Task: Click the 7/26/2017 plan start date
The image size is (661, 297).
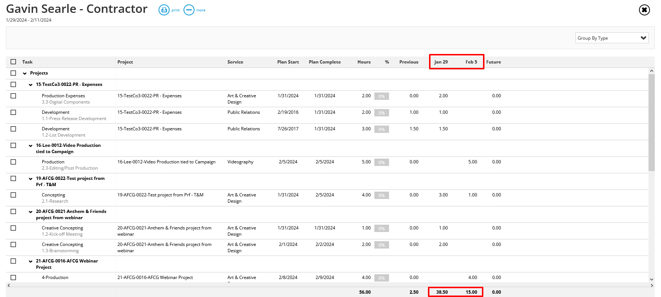Action: pos(288,129)
